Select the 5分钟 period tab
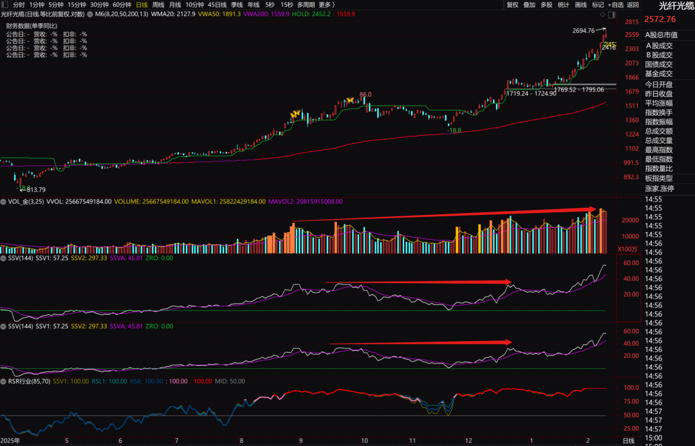Image resolution: width=695 pixels, height=446 pixels. tap(56, 5)
